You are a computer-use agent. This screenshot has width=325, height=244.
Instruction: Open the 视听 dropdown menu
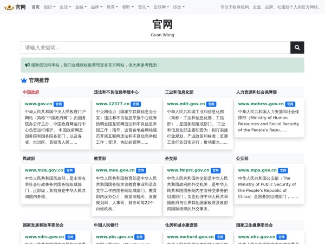128,7
